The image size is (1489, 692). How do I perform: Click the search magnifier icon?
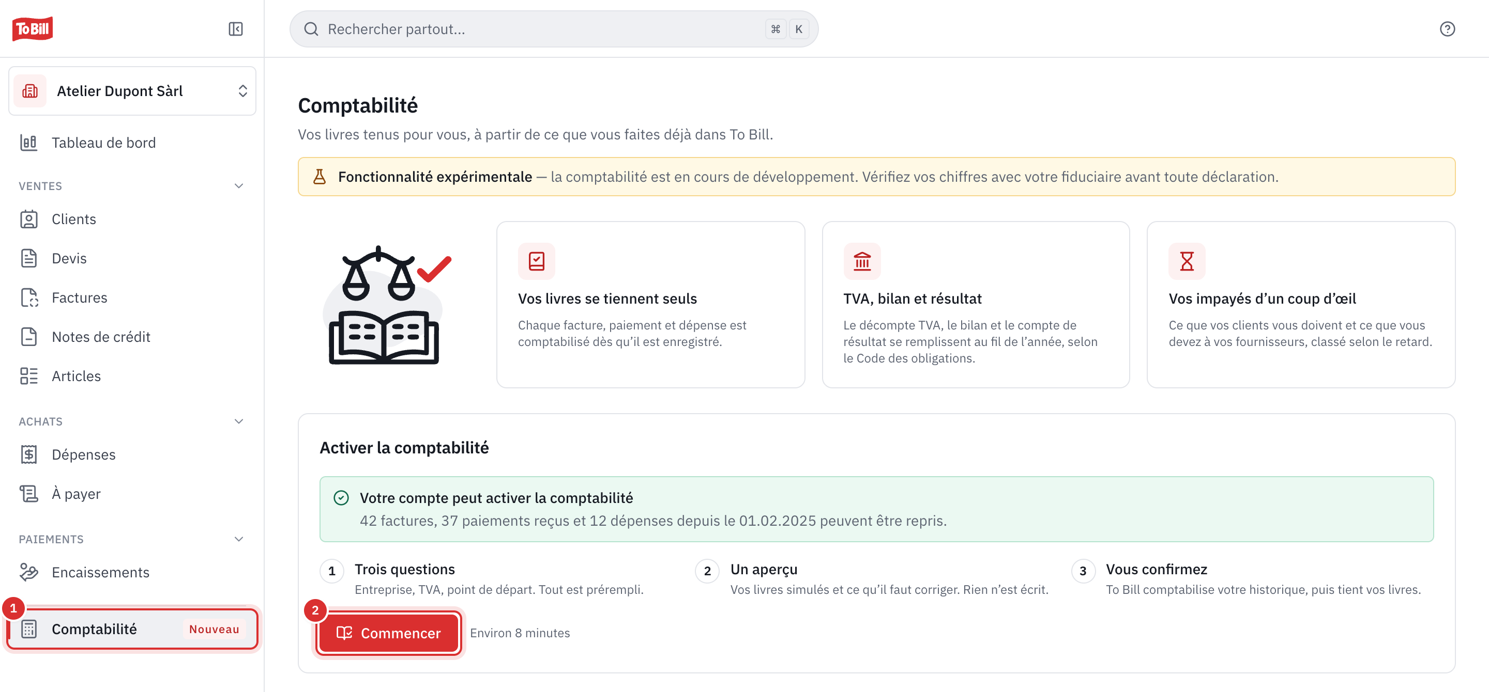[x=311, y=29]
